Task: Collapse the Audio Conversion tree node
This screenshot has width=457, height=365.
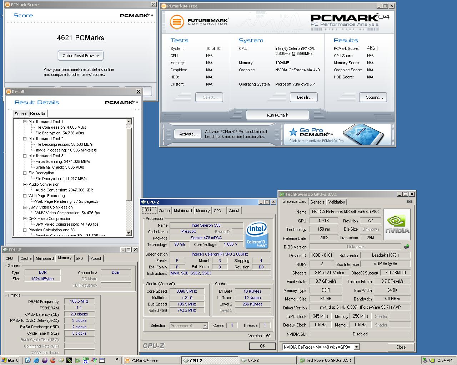Action: (x=25, y=184)
